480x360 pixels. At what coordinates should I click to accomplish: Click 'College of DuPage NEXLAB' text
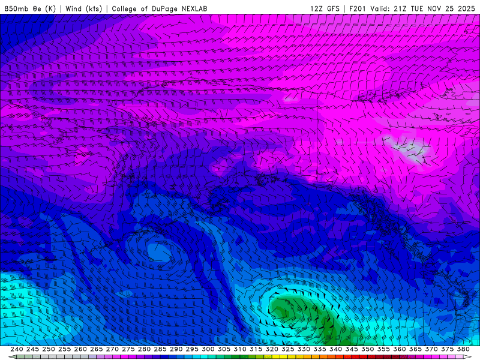160,8
